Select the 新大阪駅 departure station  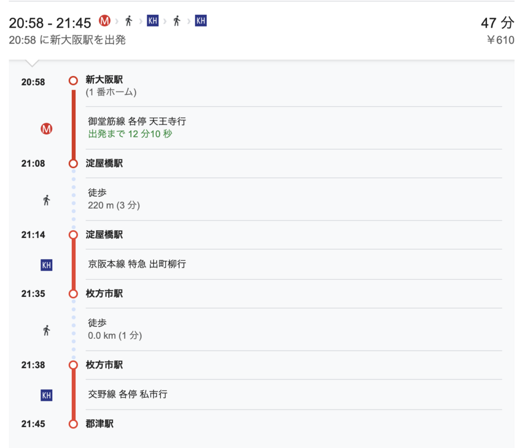[x=104, y=80]
